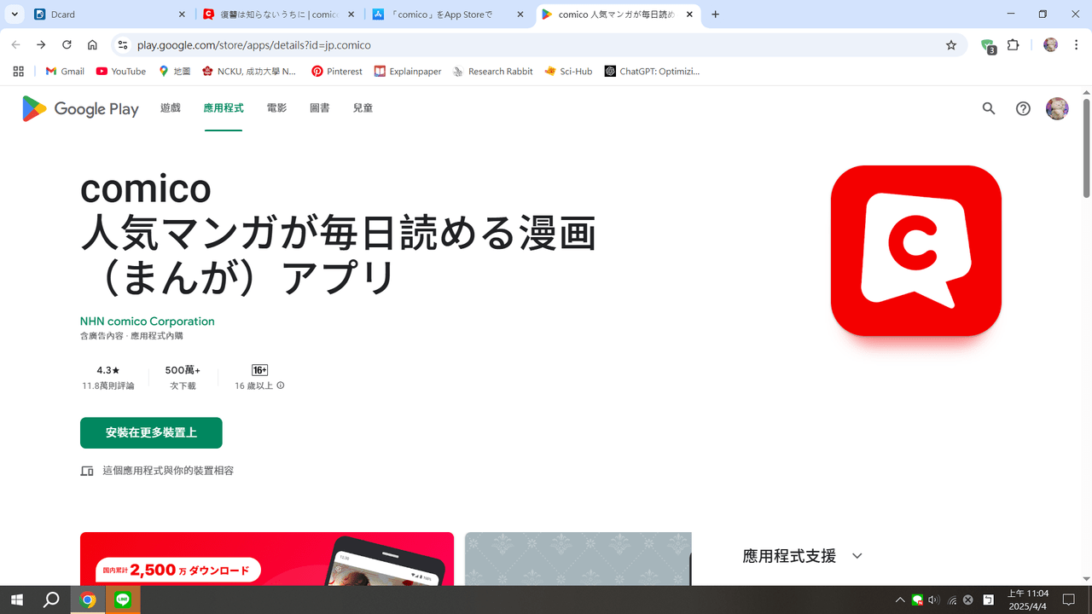Switch to the 遊戲 category tab
1092x614 pixels.
click(x=170, y=107)
